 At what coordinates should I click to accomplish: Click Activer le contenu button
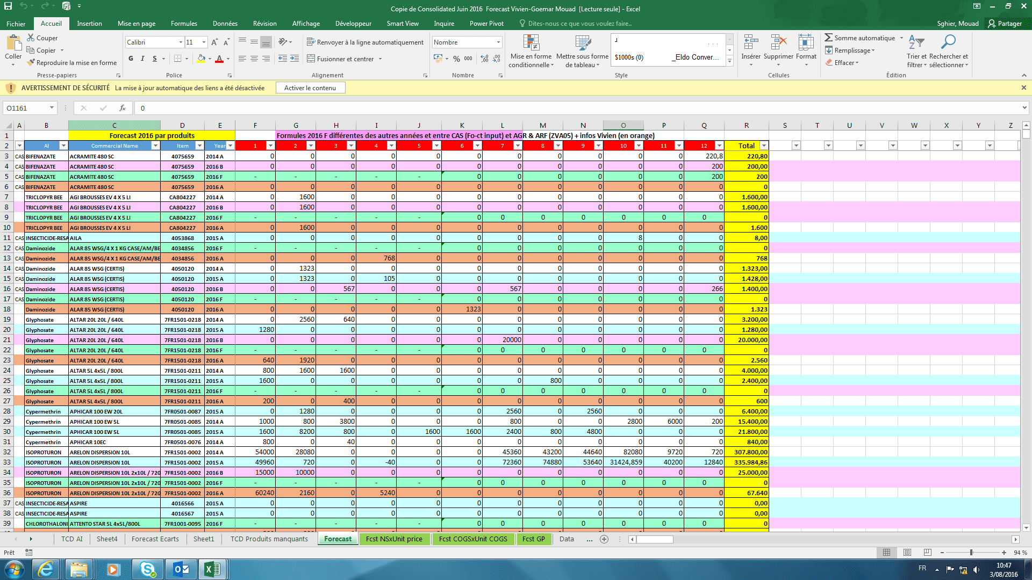[310, 88]
